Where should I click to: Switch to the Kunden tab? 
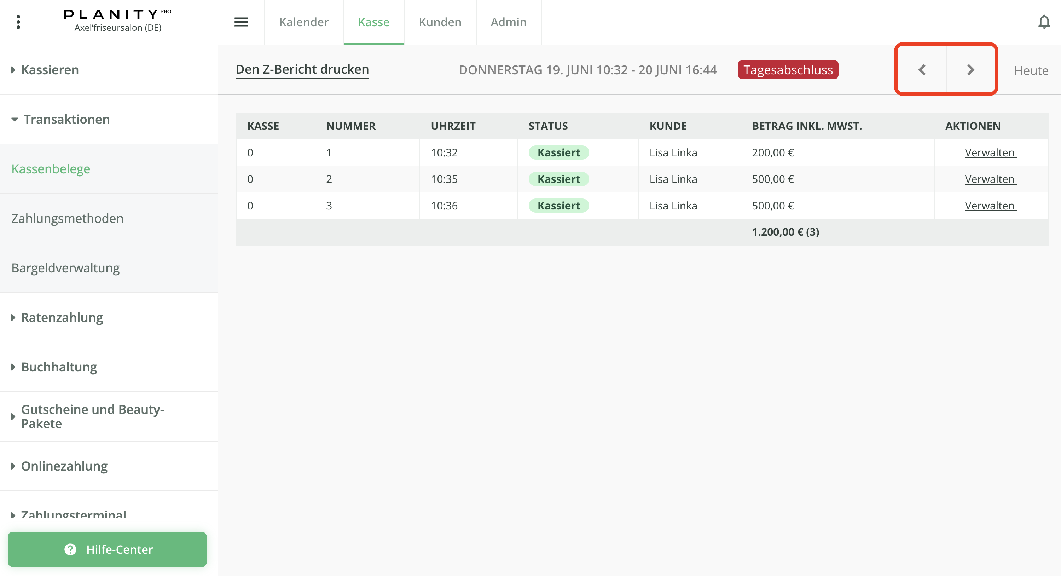click(x=440, y=22)
